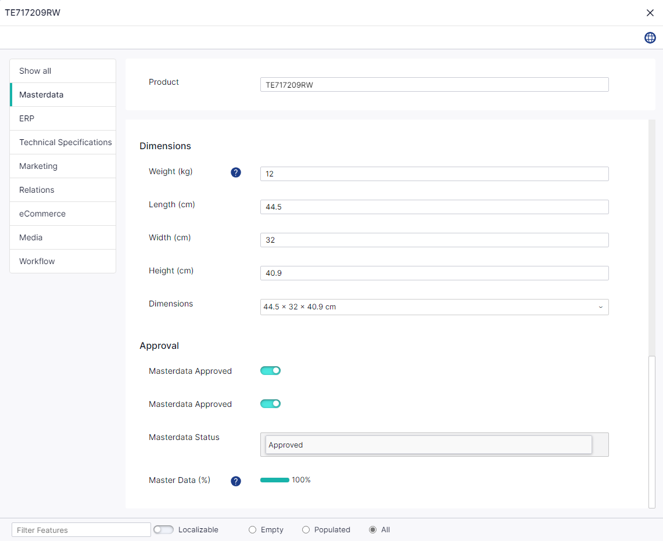Click the vertical scrollbar thumb
This screenshot has width=663, height=541.
click(651, 432)
